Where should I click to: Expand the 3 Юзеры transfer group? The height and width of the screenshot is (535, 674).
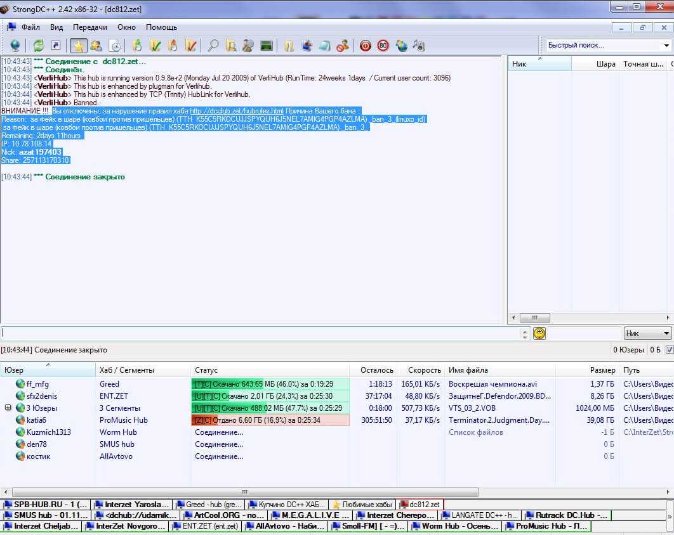[x=8, y=408]
